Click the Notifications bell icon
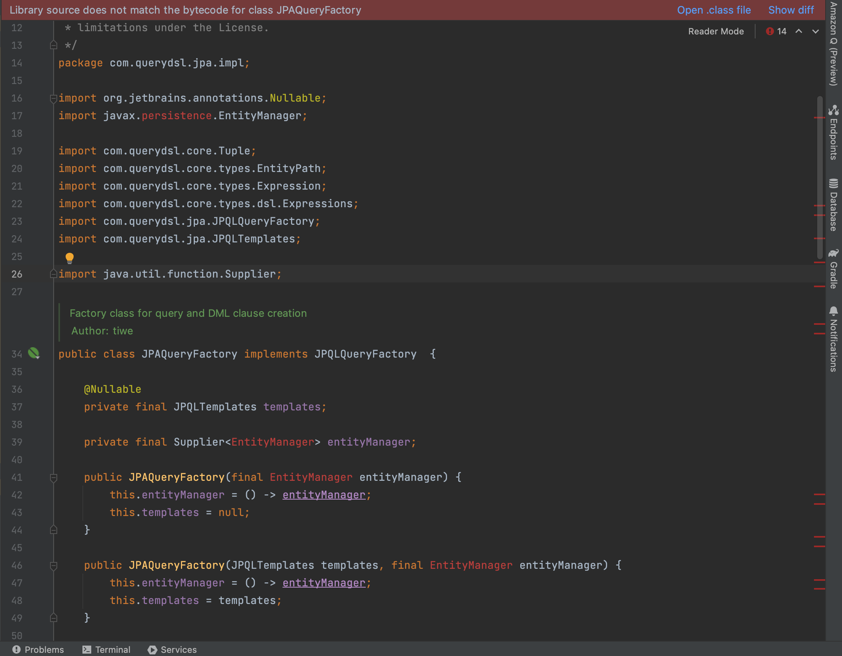 coord(834,311)
